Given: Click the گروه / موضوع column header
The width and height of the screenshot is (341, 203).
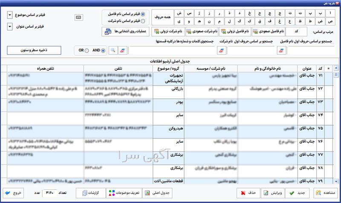Looking at the screenshot, I should [168, 69].
